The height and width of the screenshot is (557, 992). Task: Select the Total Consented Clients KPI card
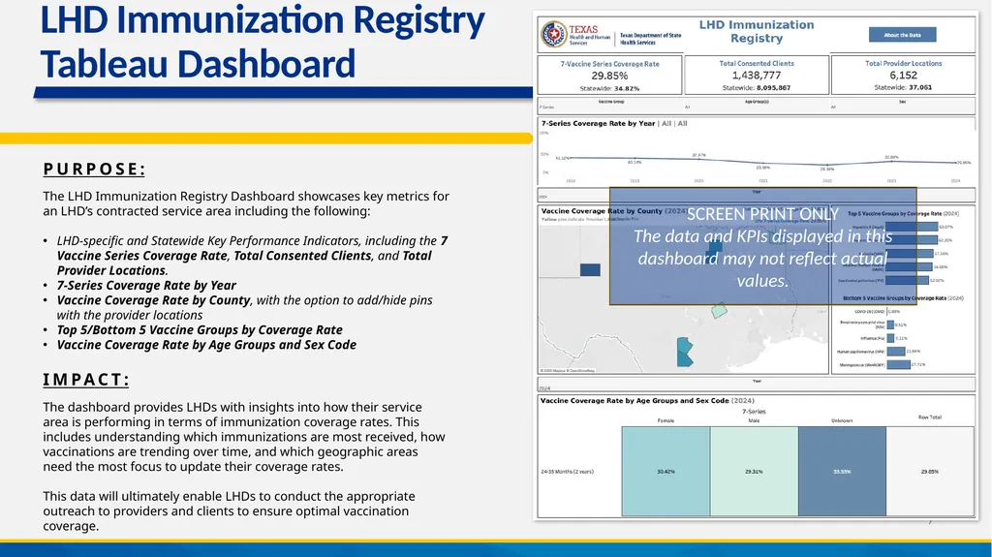[x=757, y=76]
